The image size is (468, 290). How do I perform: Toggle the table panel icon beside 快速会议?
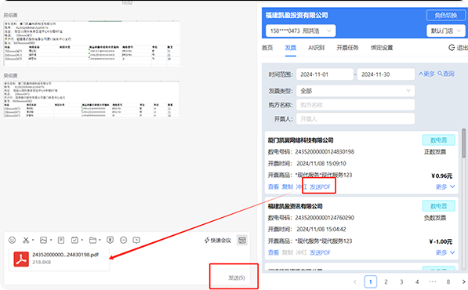coord(242,240)
